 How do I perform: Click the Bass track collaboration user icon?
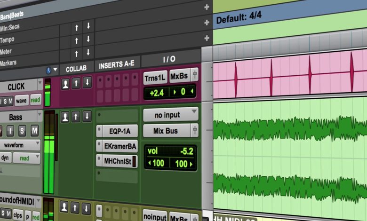pyautogui.click(x=65, y=117)
